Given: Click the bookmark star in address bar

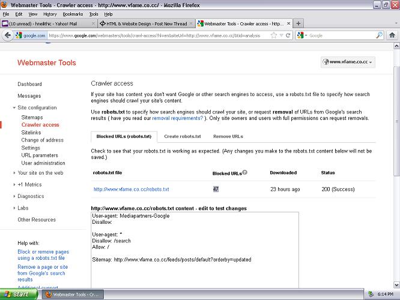Looking at the screenshot, I should [x=274, y=35].
